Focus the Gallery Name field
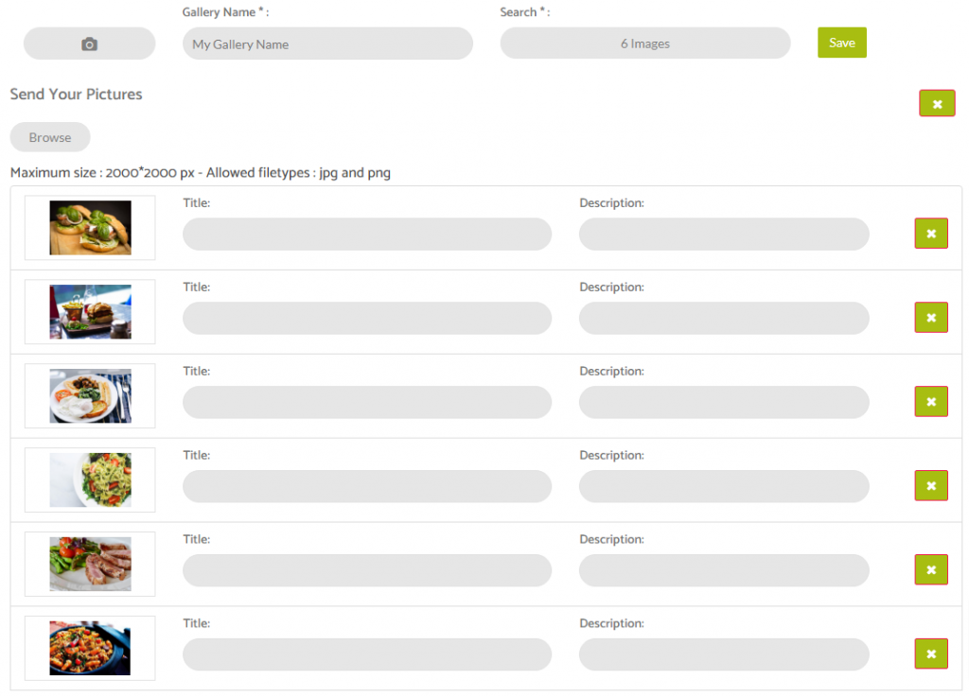Image resolution: width=969 pixels, height=697 pixels. (327, 44)
